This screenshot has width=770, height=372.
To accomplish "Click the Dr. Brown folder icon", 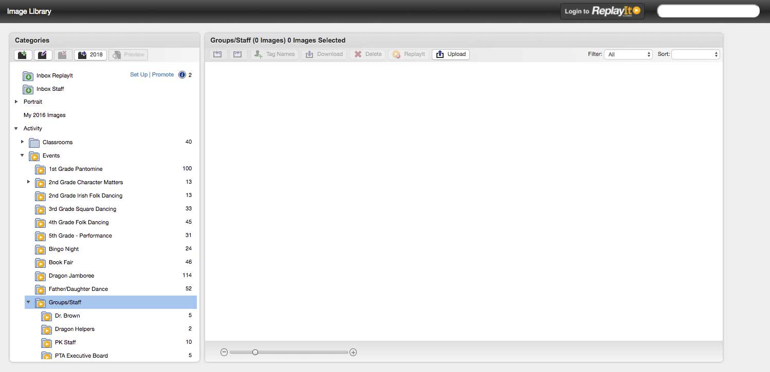I will 47,316.
